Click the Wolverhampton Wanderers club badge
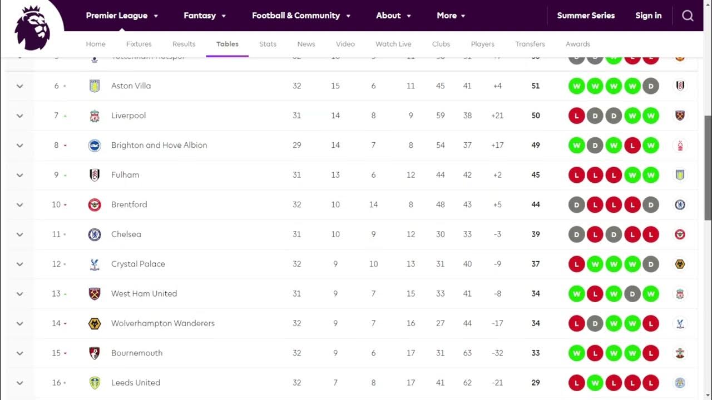This screenshot has height=400, width=712. pyautogui.click(x=95, y=323)
